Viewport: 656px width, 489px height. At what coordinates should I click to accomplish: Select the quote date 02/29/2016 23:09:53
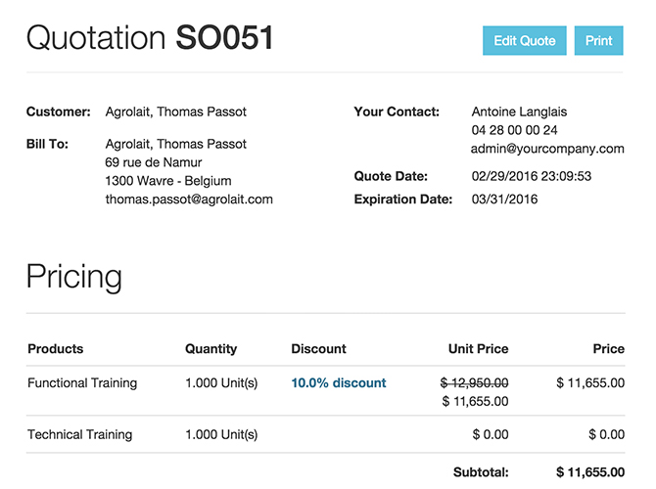click(x=544, y=177)
